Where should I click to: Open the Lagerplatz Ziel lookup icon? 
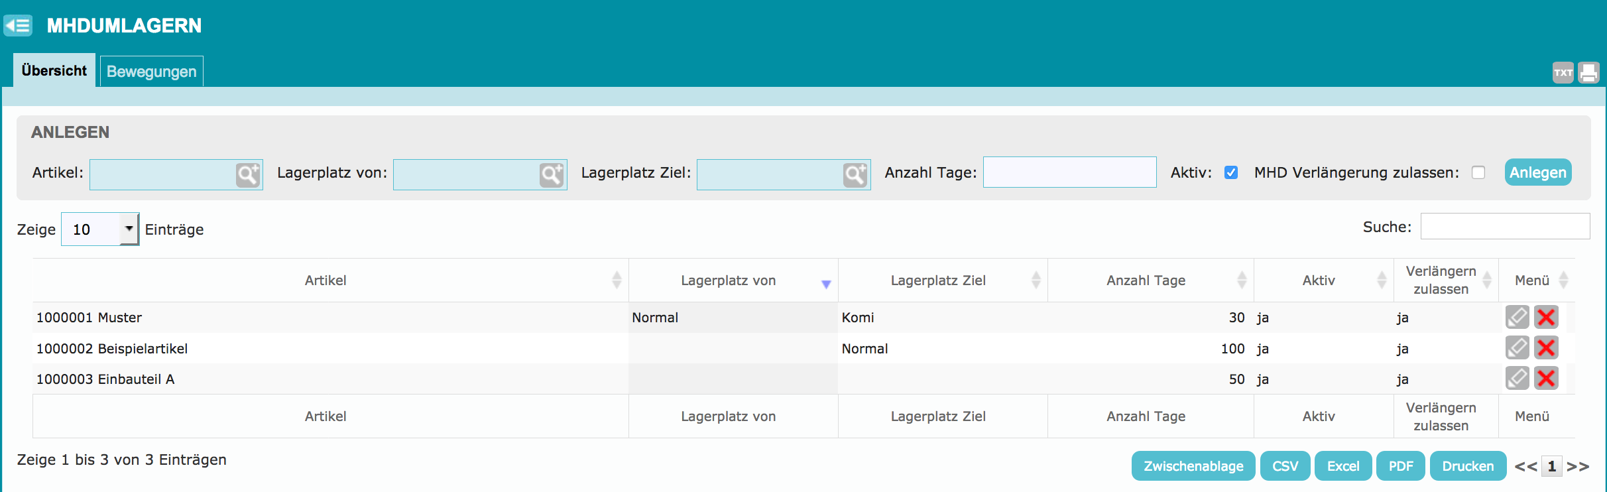pos(855,175)
